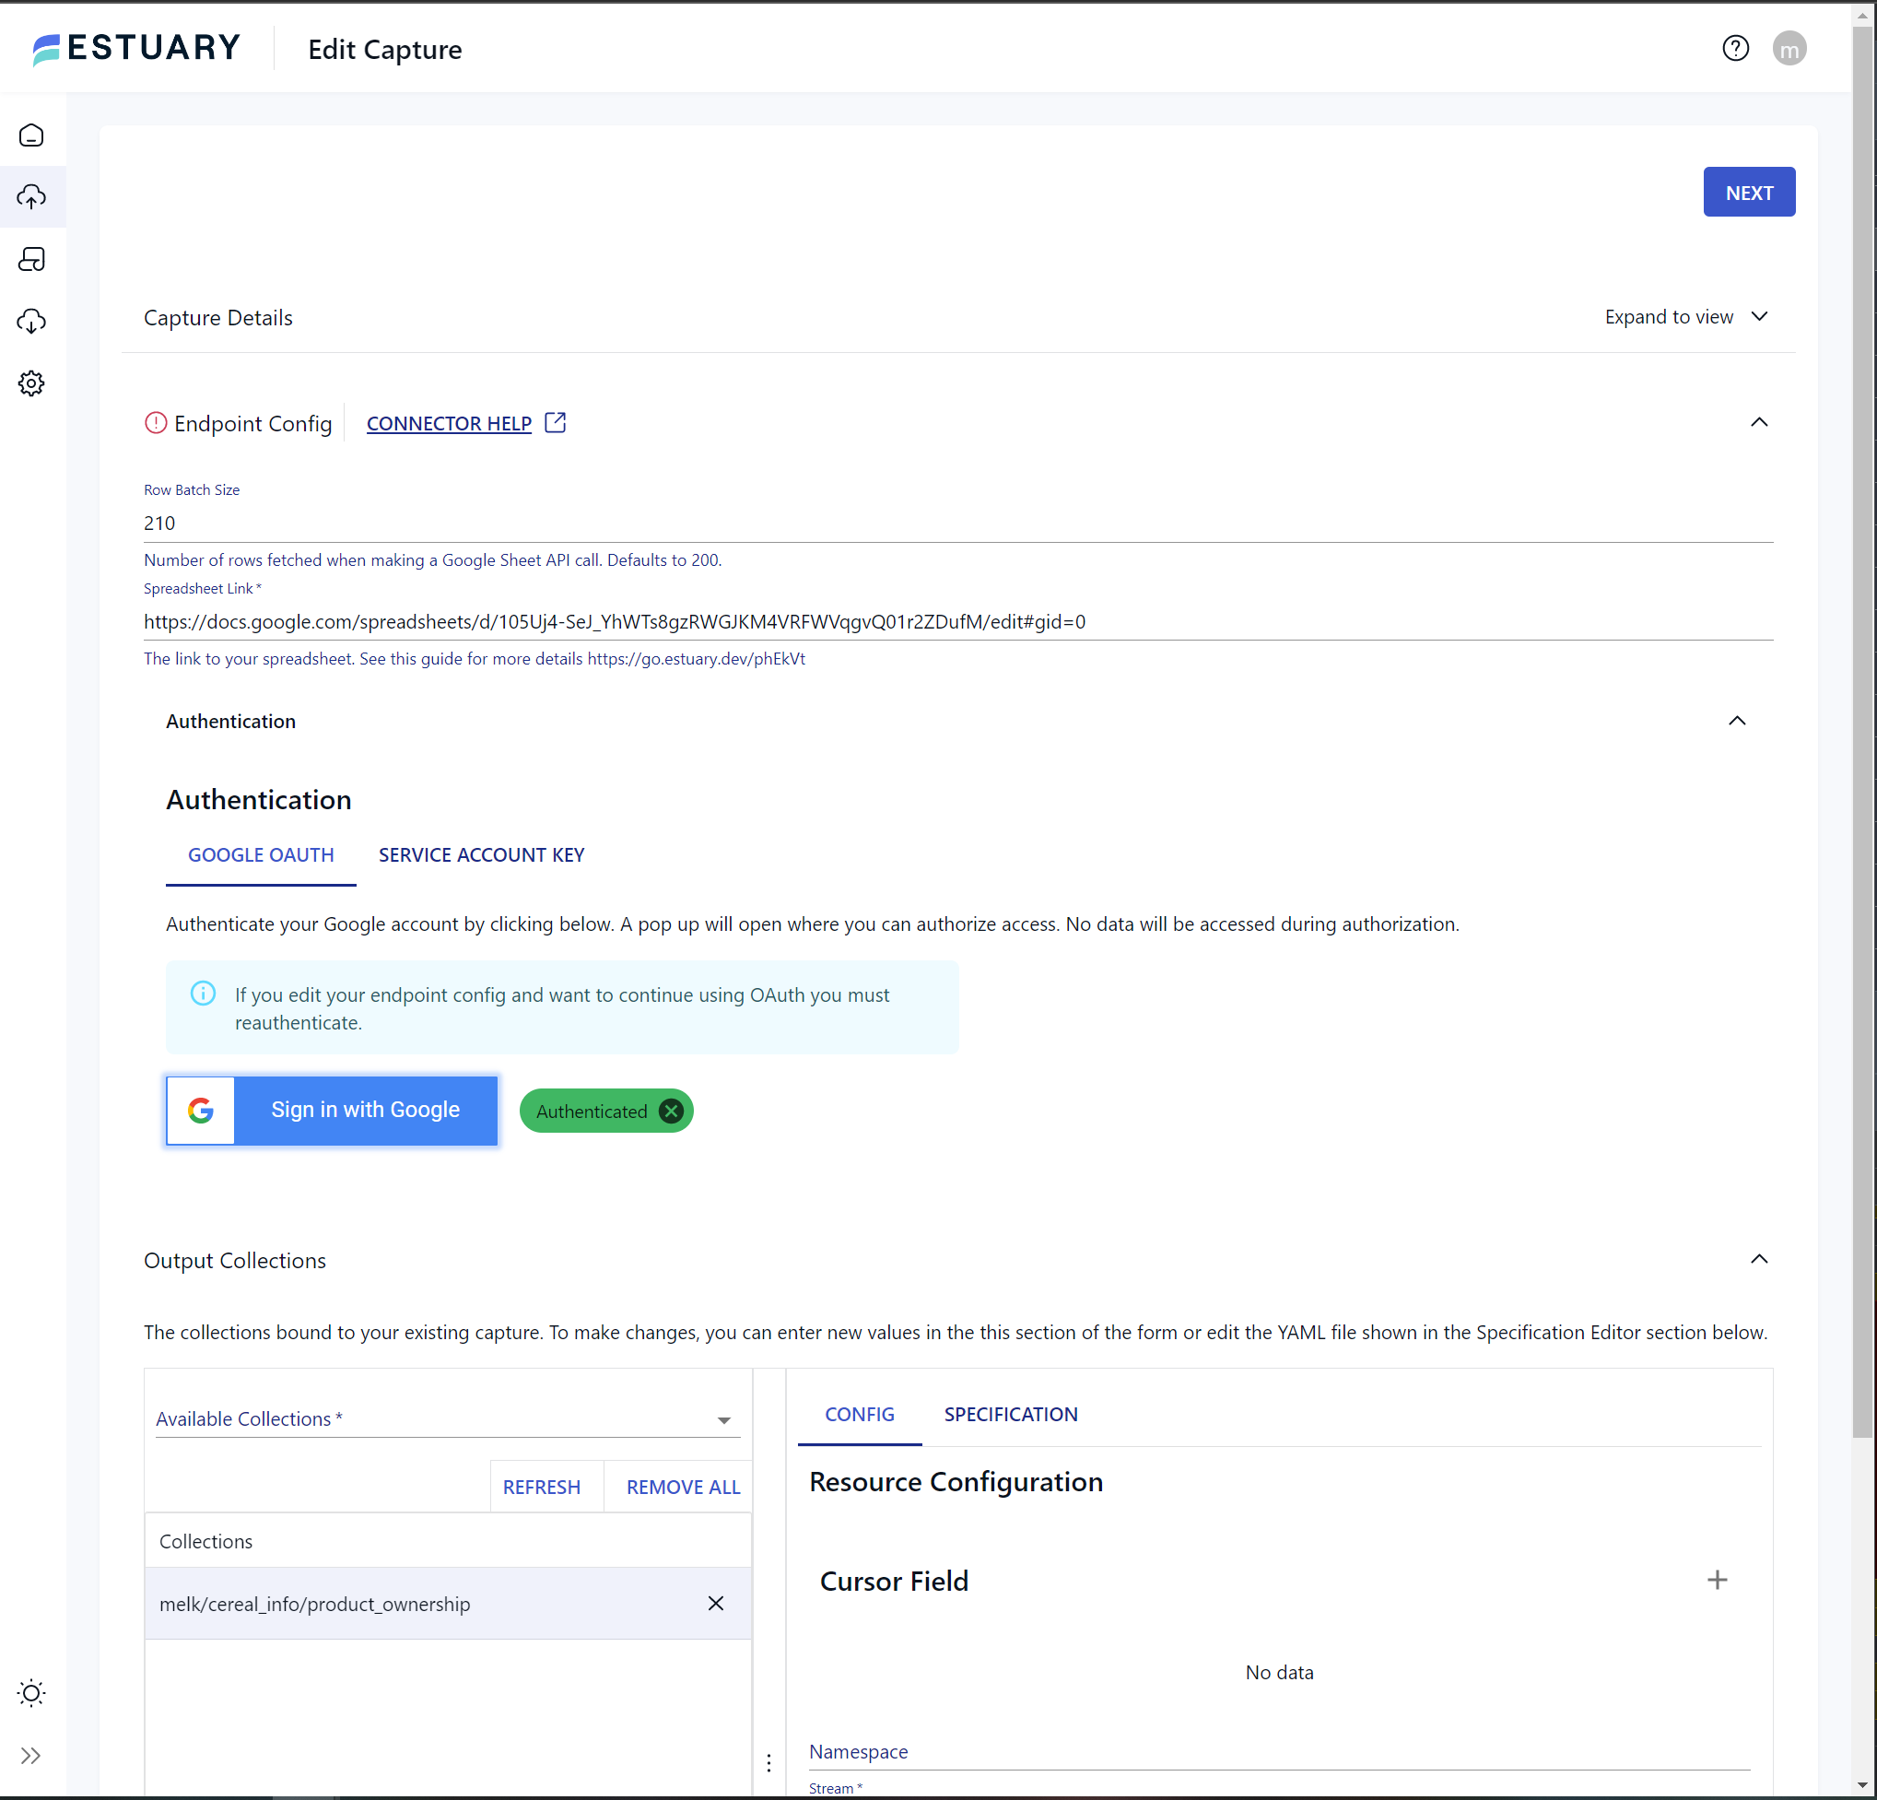This screenshot has height=1800, width=1877.
Task: Open the Available Collections dropdown
Action: click(x=723, y=1419)
